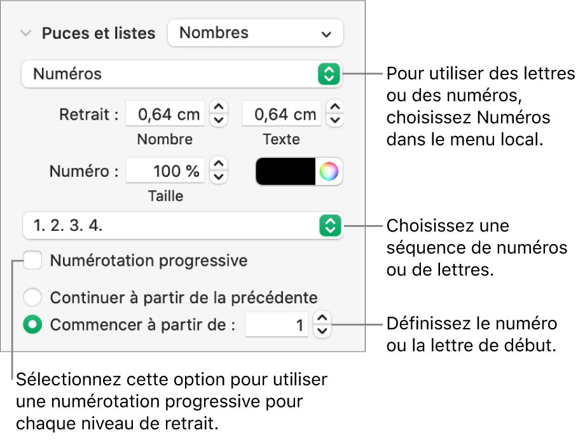Click the starting number input field
Viewport: 585px width, 440px height.
click(277, 326)
